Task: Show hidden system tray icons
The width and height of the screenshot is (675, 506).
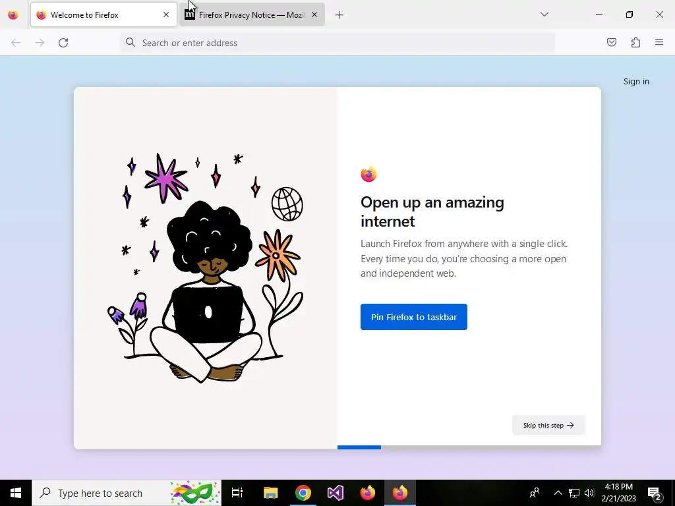Action: (x=558, y=493)
